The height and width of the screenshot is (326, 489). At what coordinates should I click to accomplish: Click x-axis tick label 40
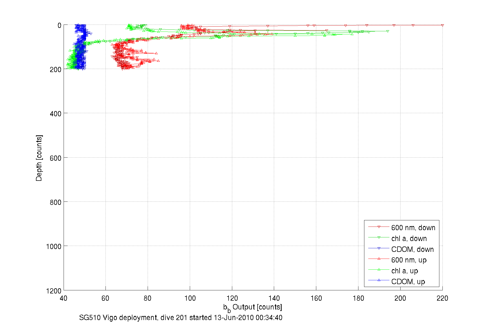coord(63,298)
